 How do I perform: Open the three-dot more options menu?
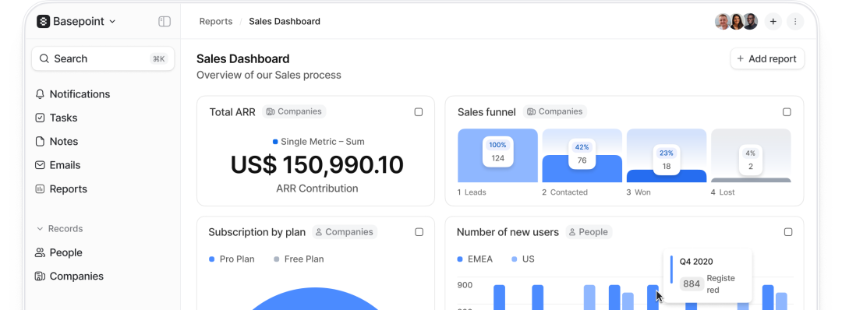coord(795,22)
